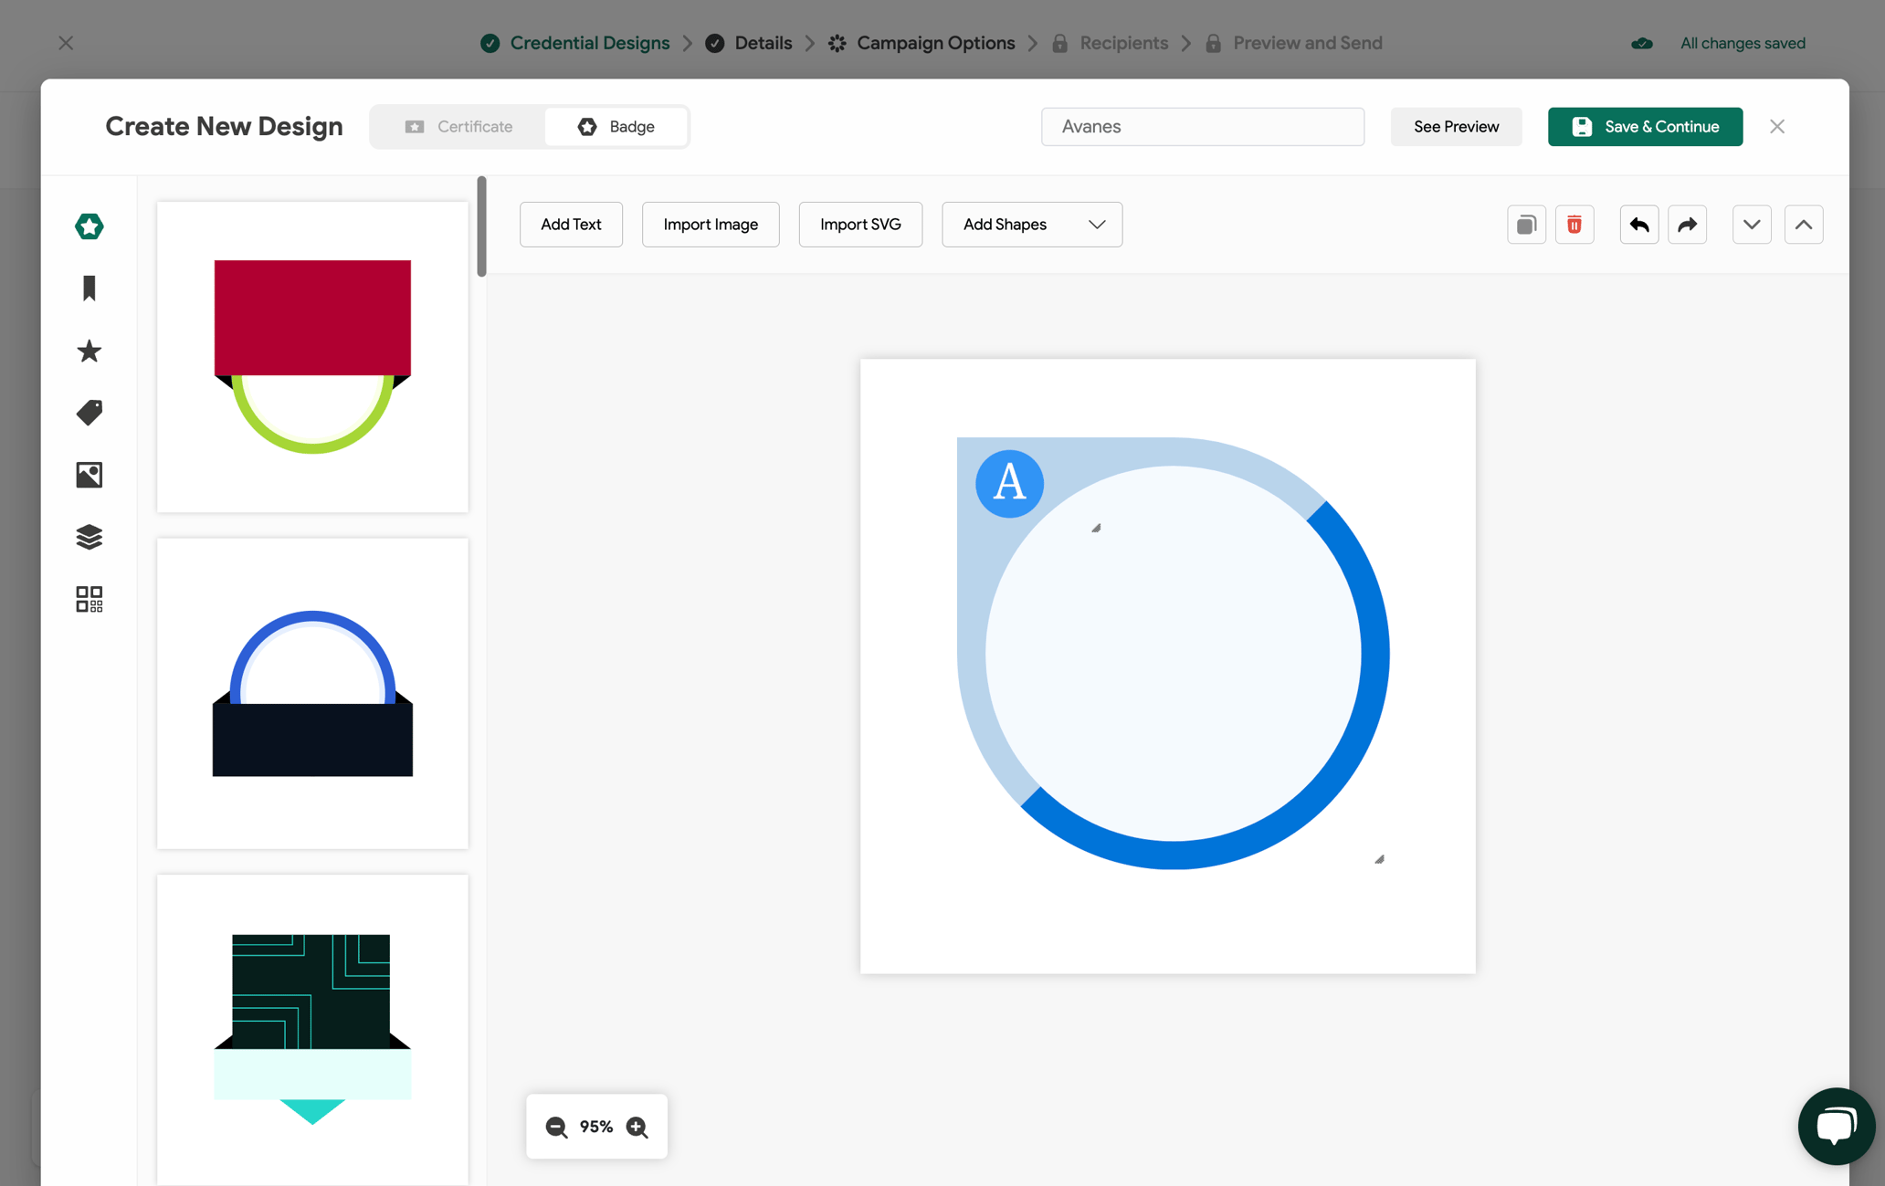The width and height of the screenshot is (1885, 1186).
Task: Click the tag icon in sidebar
Action: pyautogui.click(x=89, y=413)
